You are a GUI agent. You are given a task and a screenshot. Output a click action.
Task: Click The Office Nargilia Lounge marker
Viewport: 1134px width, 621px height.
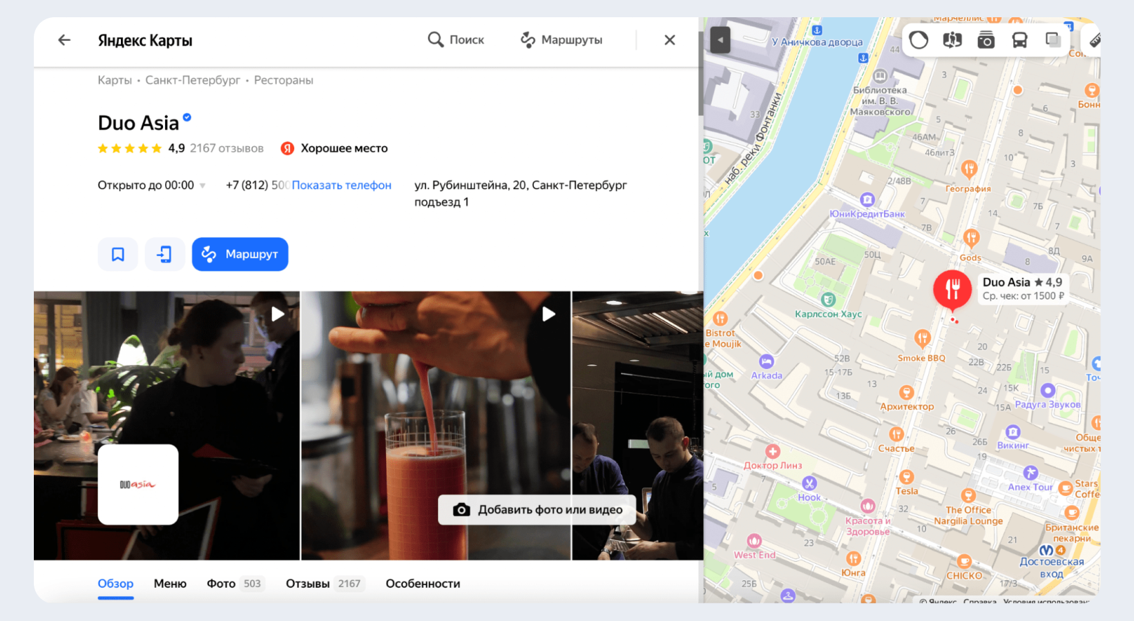point(968,495)
